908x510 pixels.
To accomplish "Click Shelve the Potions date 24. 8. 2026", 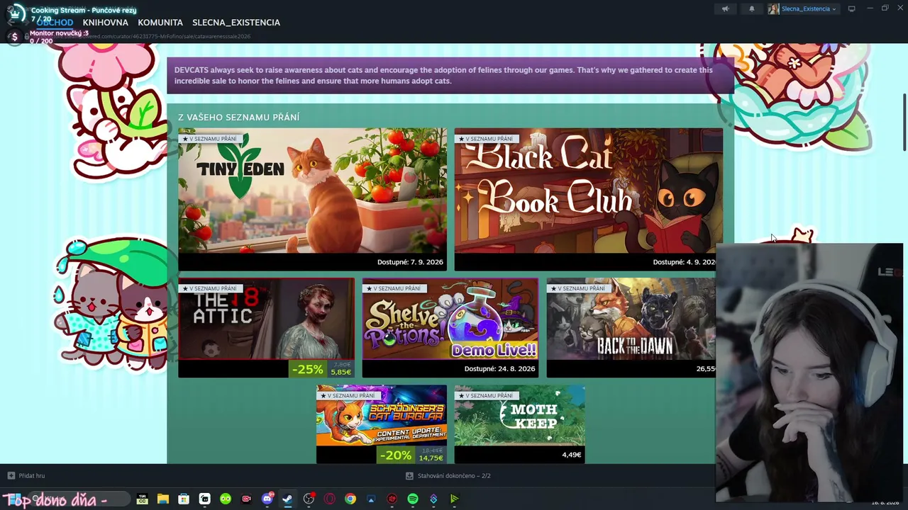I will click(499, 369).
